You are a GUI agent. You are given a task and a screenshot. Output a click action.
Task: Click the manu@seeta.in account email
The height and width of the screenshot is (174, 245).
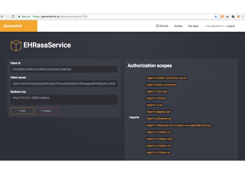tap(215, 26)
